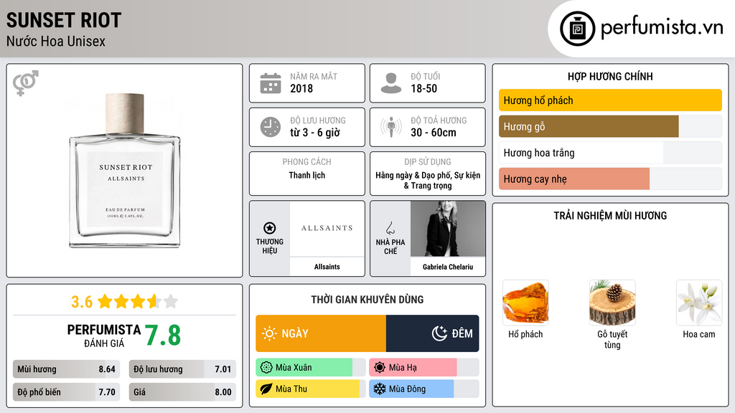Click the Hương gỗ accord bar
735x413 pixels.
610,126
